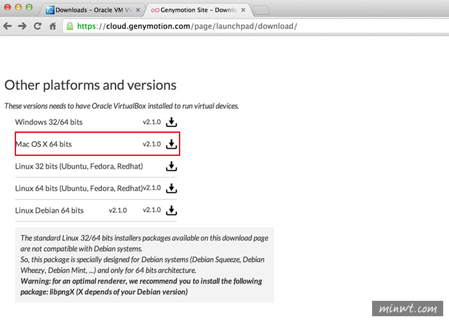Open a new browser tab
The image size is (449, 322).
(262, 11)
